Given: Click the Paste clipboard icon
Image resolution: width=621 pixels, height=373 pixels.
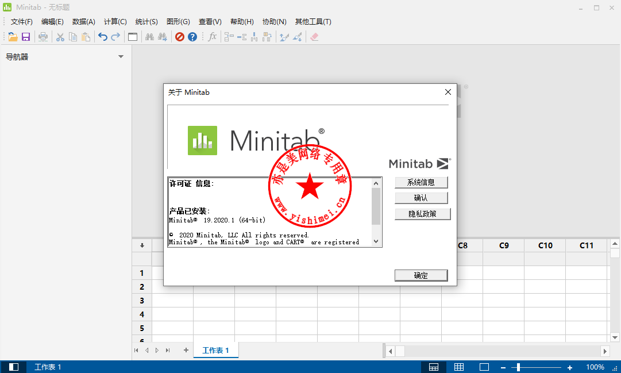Looking at the screenshot, I should tap(86, 37).
